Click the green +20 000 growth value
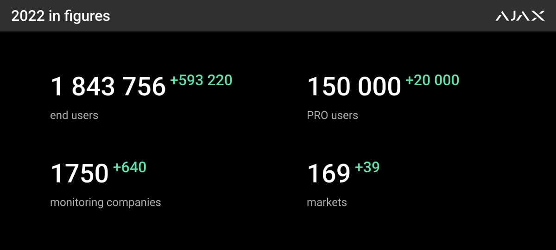The width and height of the screenshot is (556, 250). 432,81
